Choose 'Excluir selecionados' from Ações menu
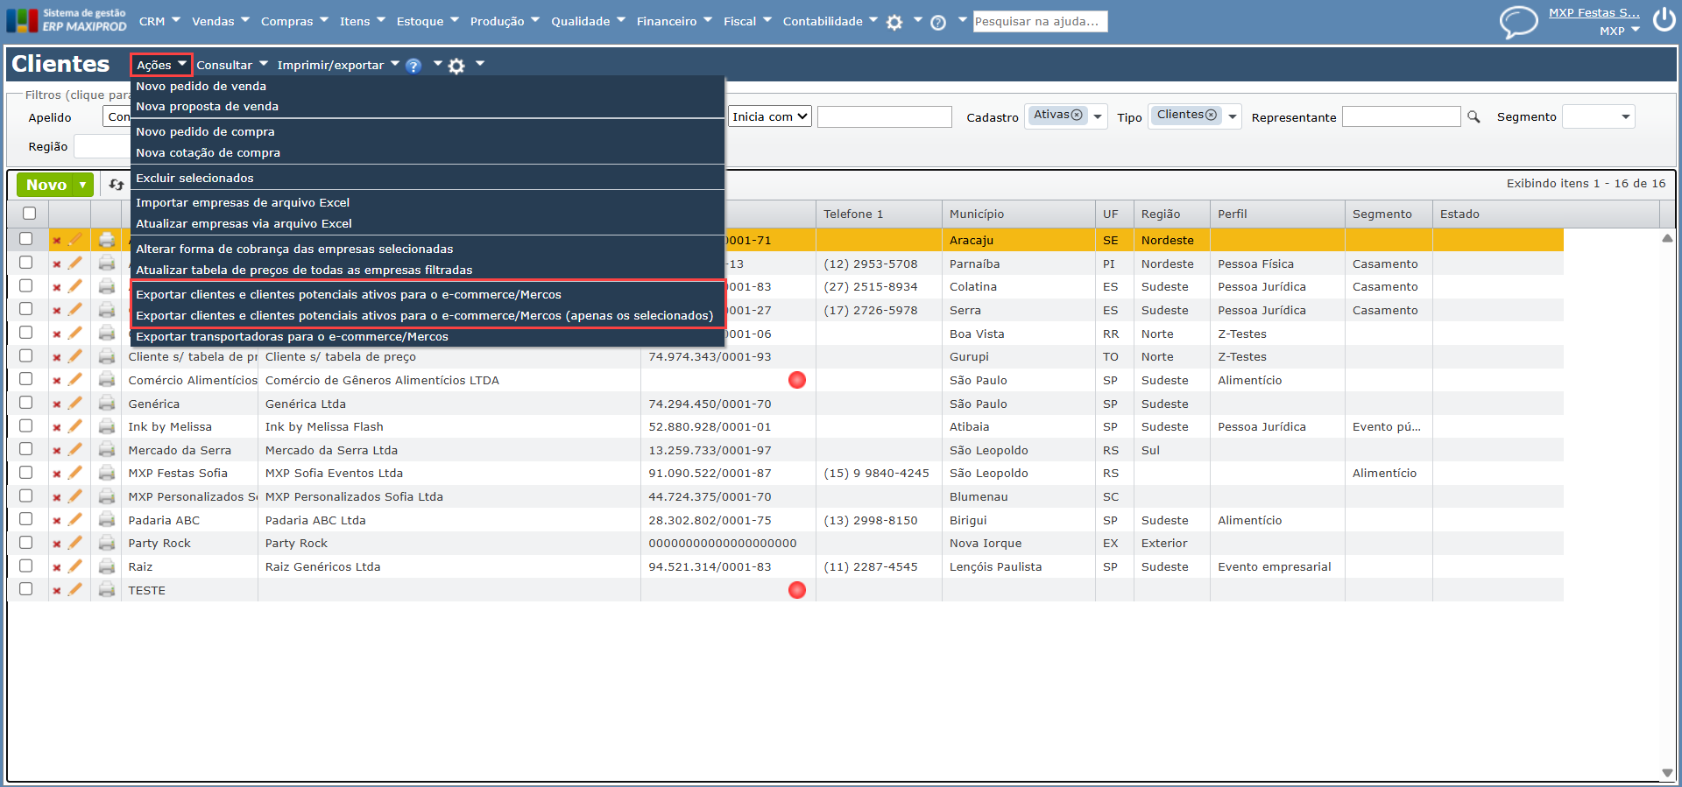 pyautogui.click(x=194, y=178)
